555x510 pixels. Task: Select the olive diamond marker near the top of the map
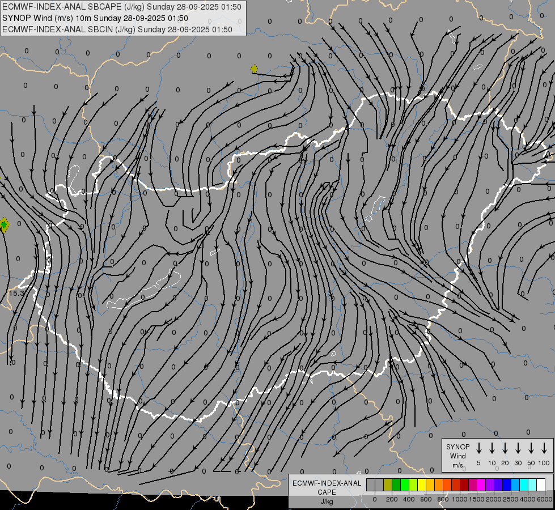254,69
